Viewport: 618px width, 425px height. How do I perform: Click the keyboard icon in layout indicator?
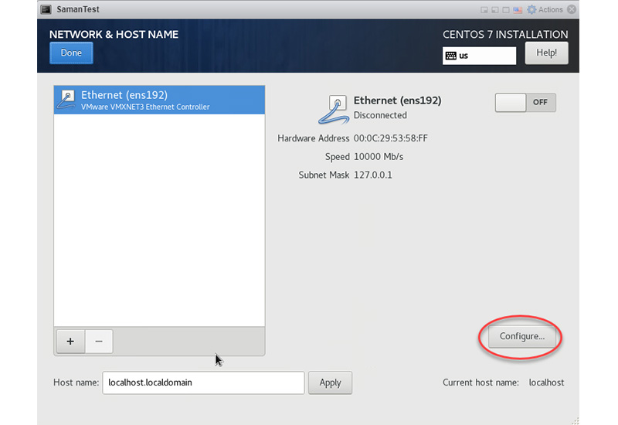(x=451, y=56)
